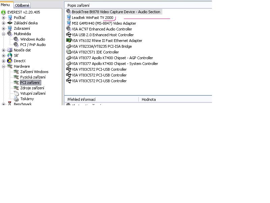Image resolution: width=270 pixels, height=203 pixels.
Task: Click the Popis zařízení column header
Action: pyautogui.click(x=78, y=5)
